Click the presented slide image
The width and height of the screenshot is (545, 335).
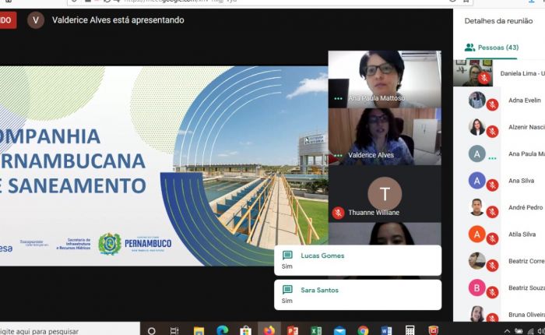[x=163, y=166]
